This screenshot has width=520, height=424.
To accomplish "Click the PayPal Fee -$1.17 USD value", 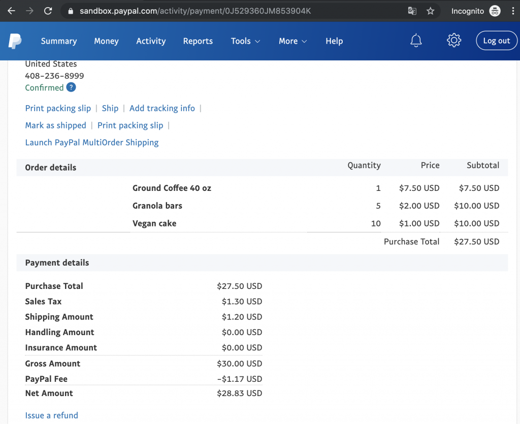I will click(240, 379).
